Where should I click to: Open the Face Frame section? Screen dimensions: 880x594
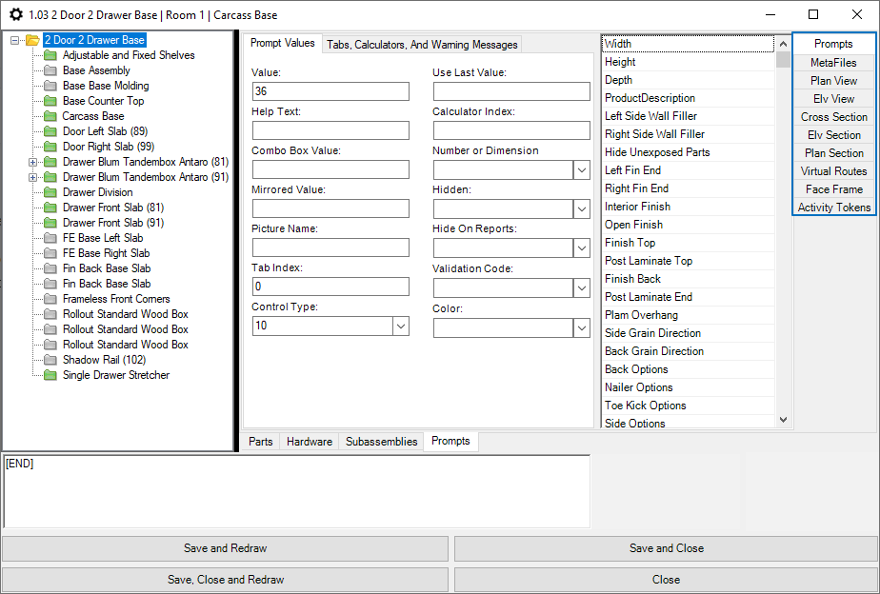pos(833,189)
